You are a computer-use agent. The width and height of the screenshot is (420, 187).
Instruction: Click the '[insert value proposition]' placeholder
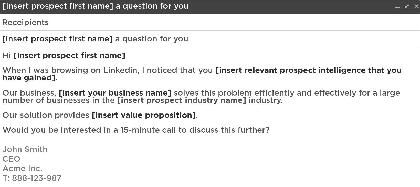pyautogui.click(x=144, y=115)
